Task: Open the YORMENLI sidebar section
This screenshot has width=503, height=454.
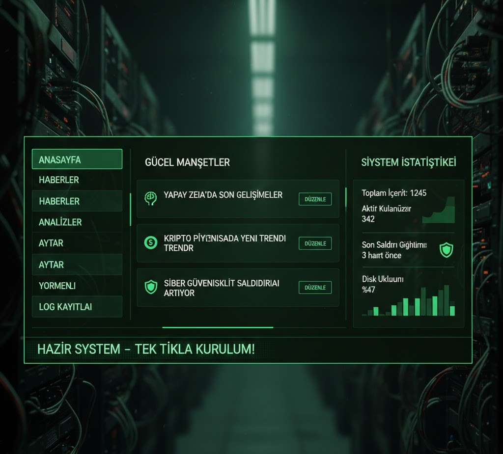Action: (x=77, y=286)
